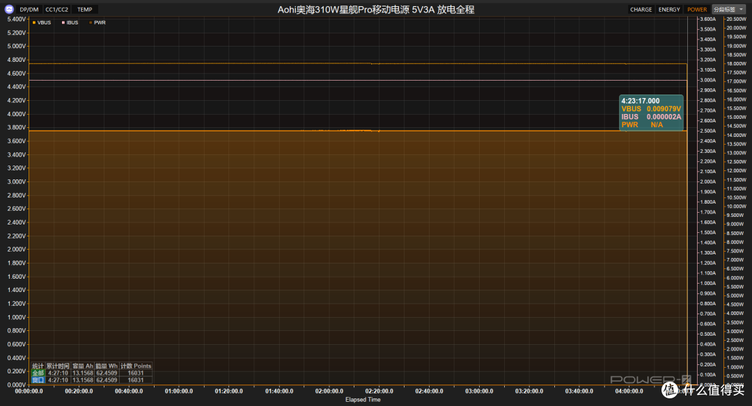Screen dimensions: 752x406
Task: Click the 3.800V voltage axis label
Action: 17,127
